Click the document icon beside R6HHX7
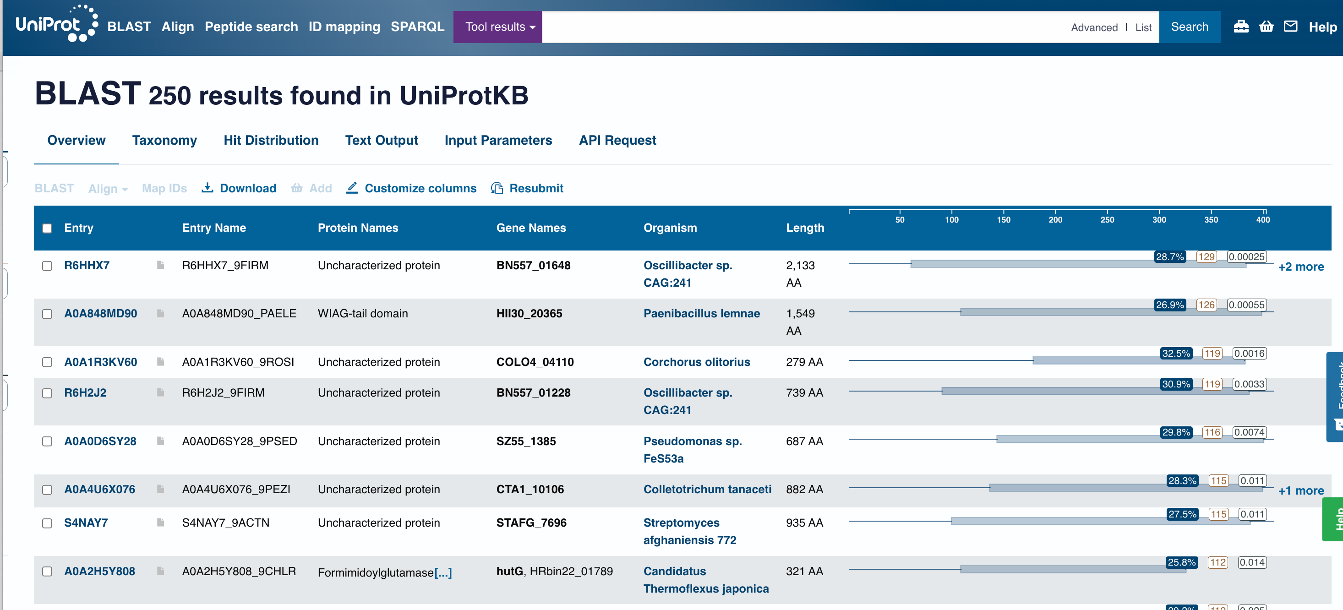This screenshot has width=1343, height=610. [x=161, y=265]
